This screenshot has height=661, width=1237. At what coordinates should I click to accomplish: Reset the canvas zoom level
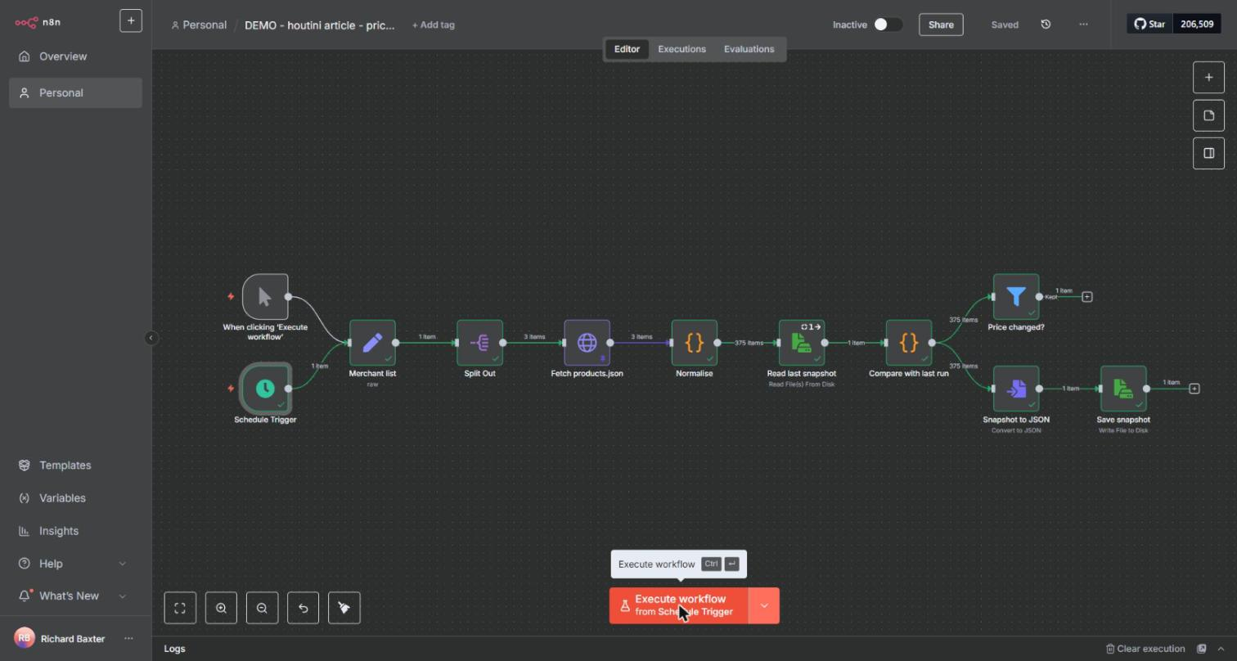[303, 608]
